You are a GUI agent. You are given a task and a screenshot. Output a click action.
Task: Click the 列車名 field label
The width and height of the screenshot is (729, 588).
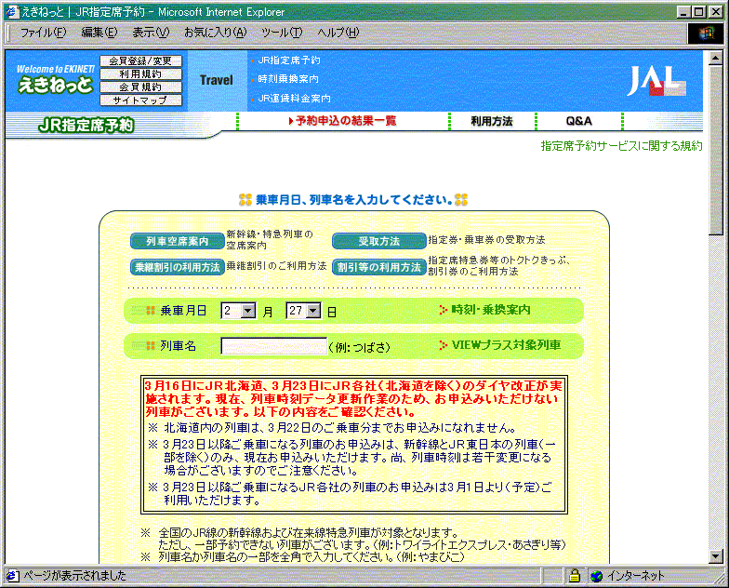[x=179, y=346]
